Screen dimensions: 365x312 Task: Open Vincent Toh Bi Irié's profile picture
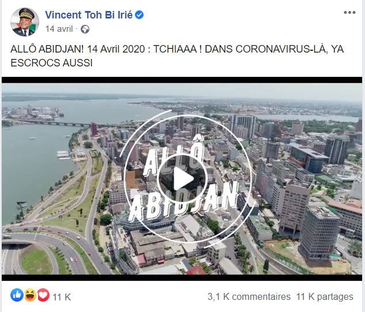[x=25, y=22]
